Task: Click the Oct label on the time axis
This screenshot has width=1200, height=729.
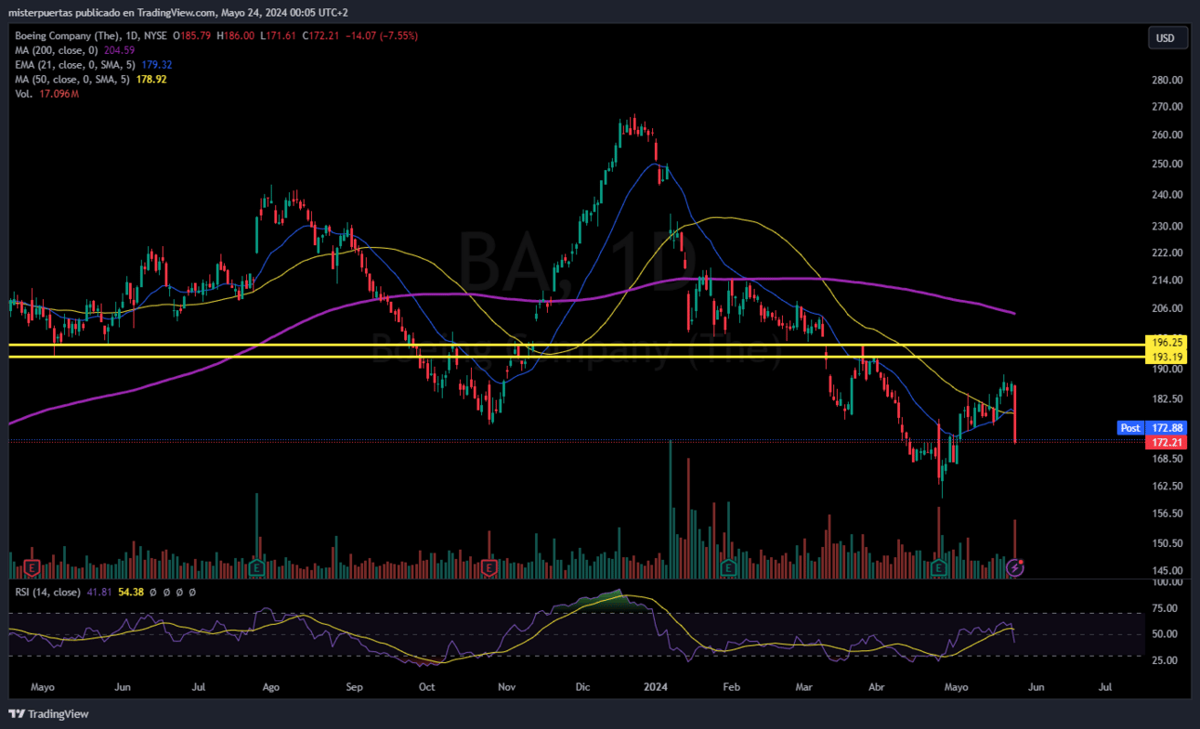Action: tap(427, 688)
